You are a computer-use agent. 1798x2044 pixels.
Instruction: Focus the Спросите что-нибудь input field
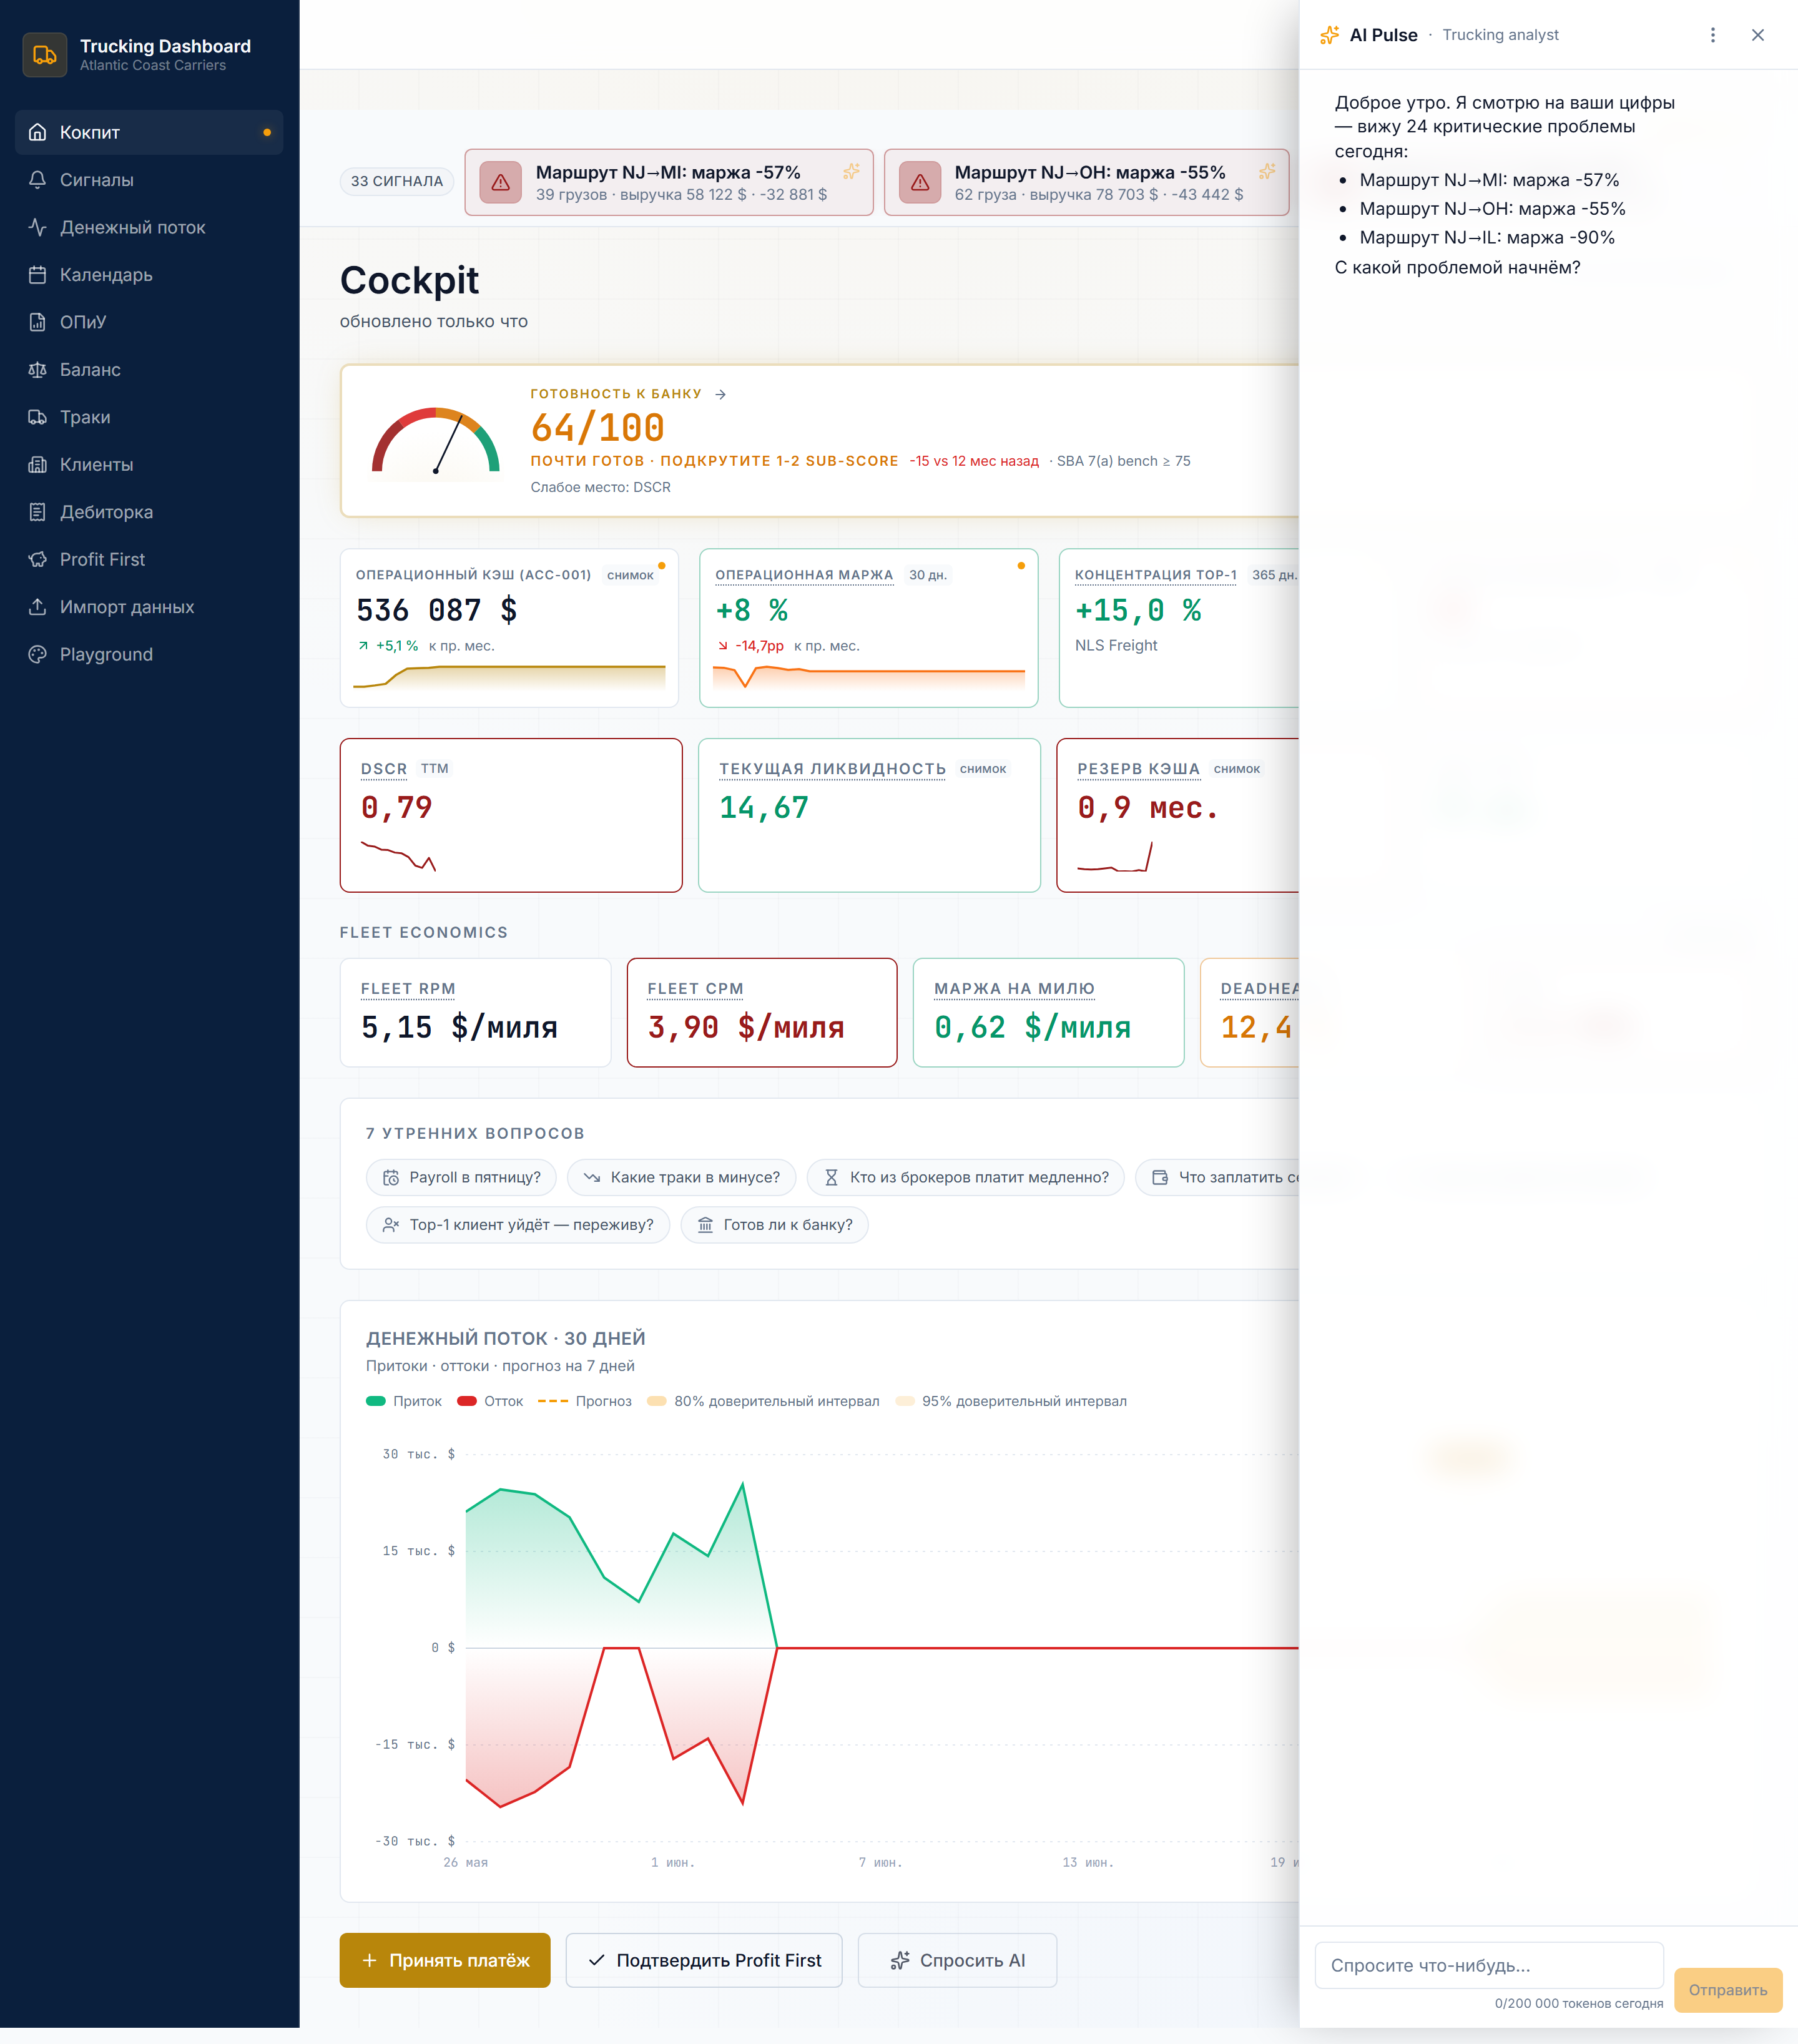(1488, 1965)
